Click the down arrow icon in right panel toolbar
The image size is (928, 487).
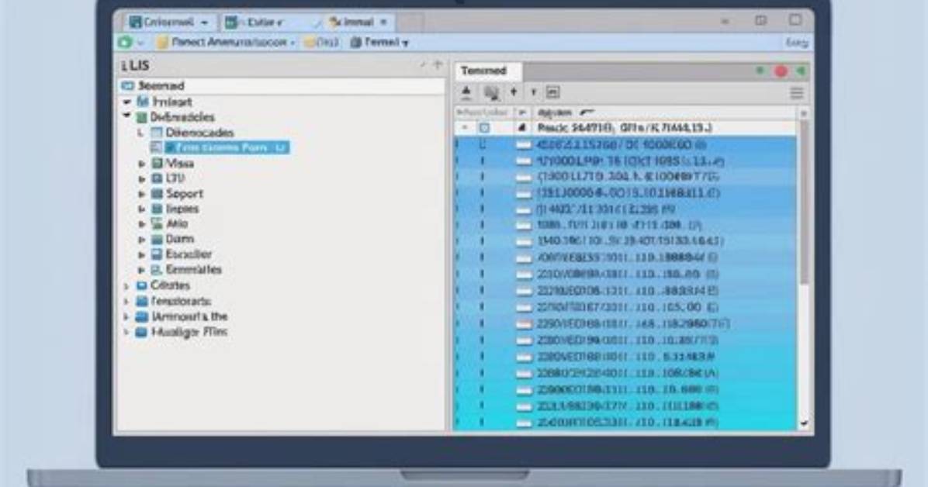[x=533, y=92]
